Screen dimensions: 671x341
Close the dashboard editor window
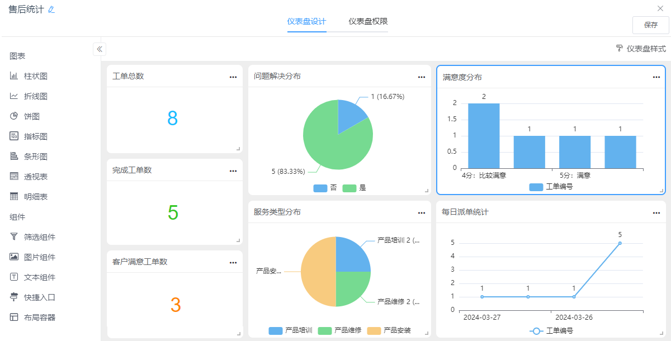point(660,8)
